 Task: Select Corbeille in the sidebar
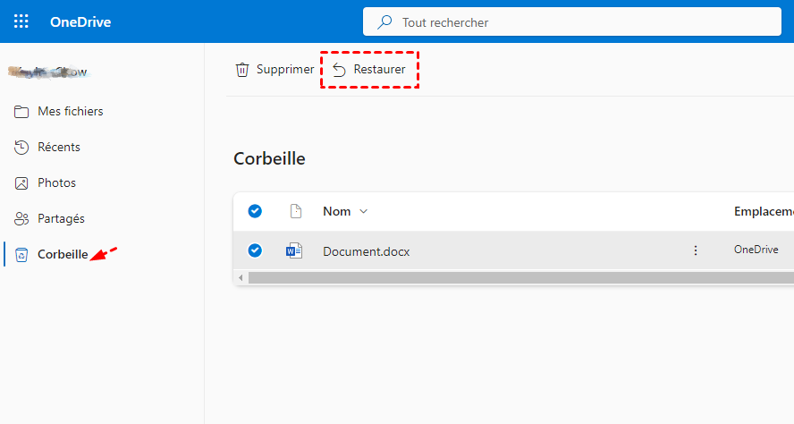(62, 255)
